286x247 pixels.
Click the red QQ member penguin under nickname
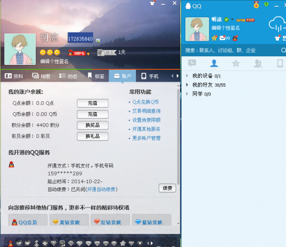235,38
